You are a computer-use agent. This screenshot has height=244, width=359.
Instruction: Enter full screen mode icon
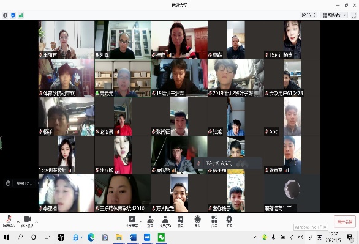point(353,15)
